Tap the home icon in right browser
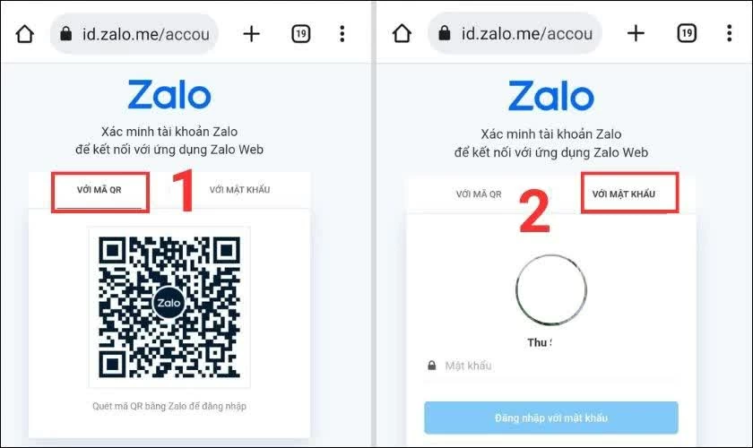The height and width of the screenshot is (448, 753). [402, 33]
